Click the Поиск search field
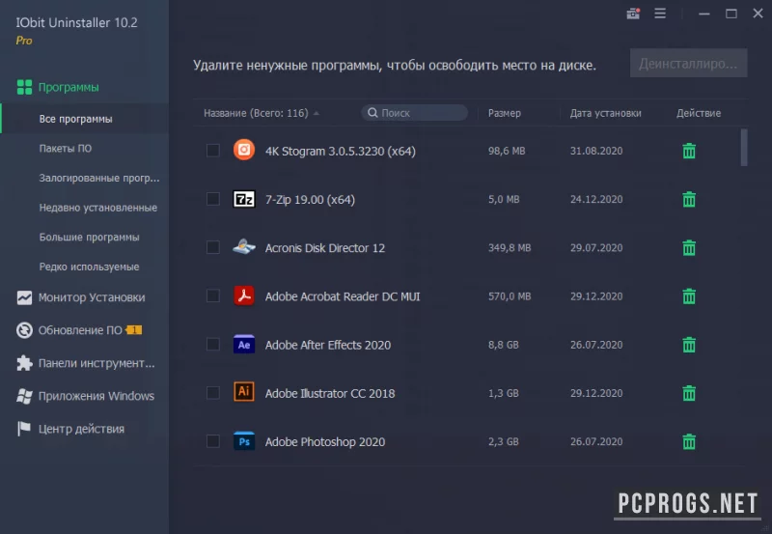The height and width of the screenshot is (534, 772). pyautogui.click(x=415, y=113)
